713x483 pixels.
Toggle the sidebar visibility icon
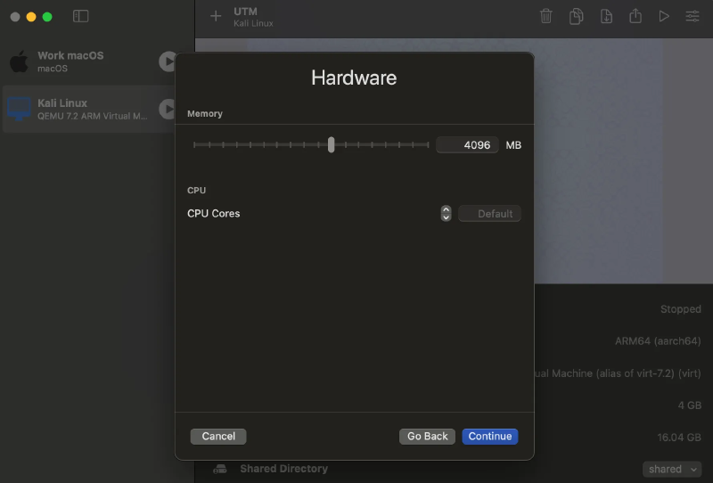[80, 16]
